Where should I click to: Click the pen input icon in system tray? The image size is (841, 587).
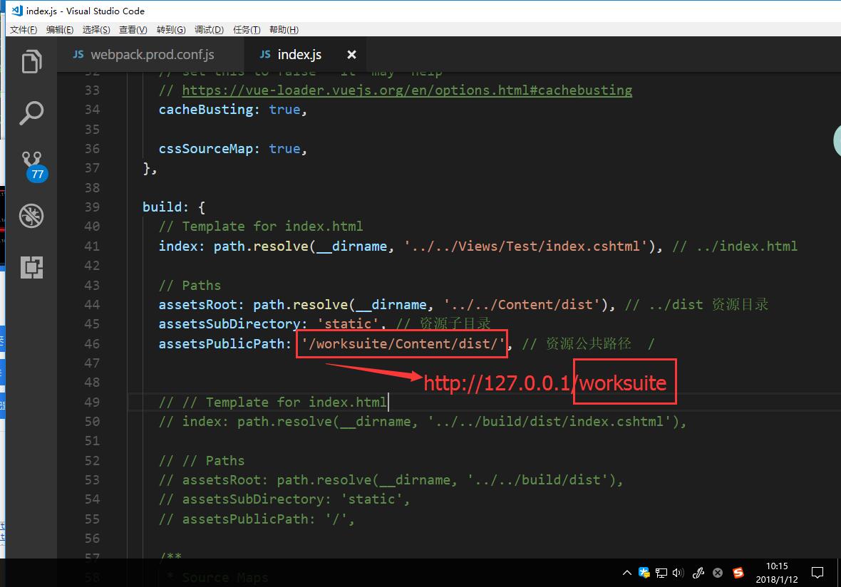click(698, 573)
